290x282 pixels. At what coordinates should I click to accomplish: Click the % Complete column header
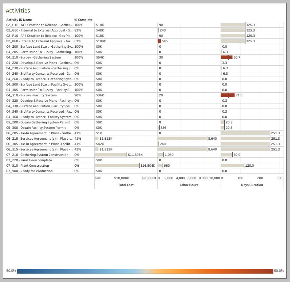(83, 20)
